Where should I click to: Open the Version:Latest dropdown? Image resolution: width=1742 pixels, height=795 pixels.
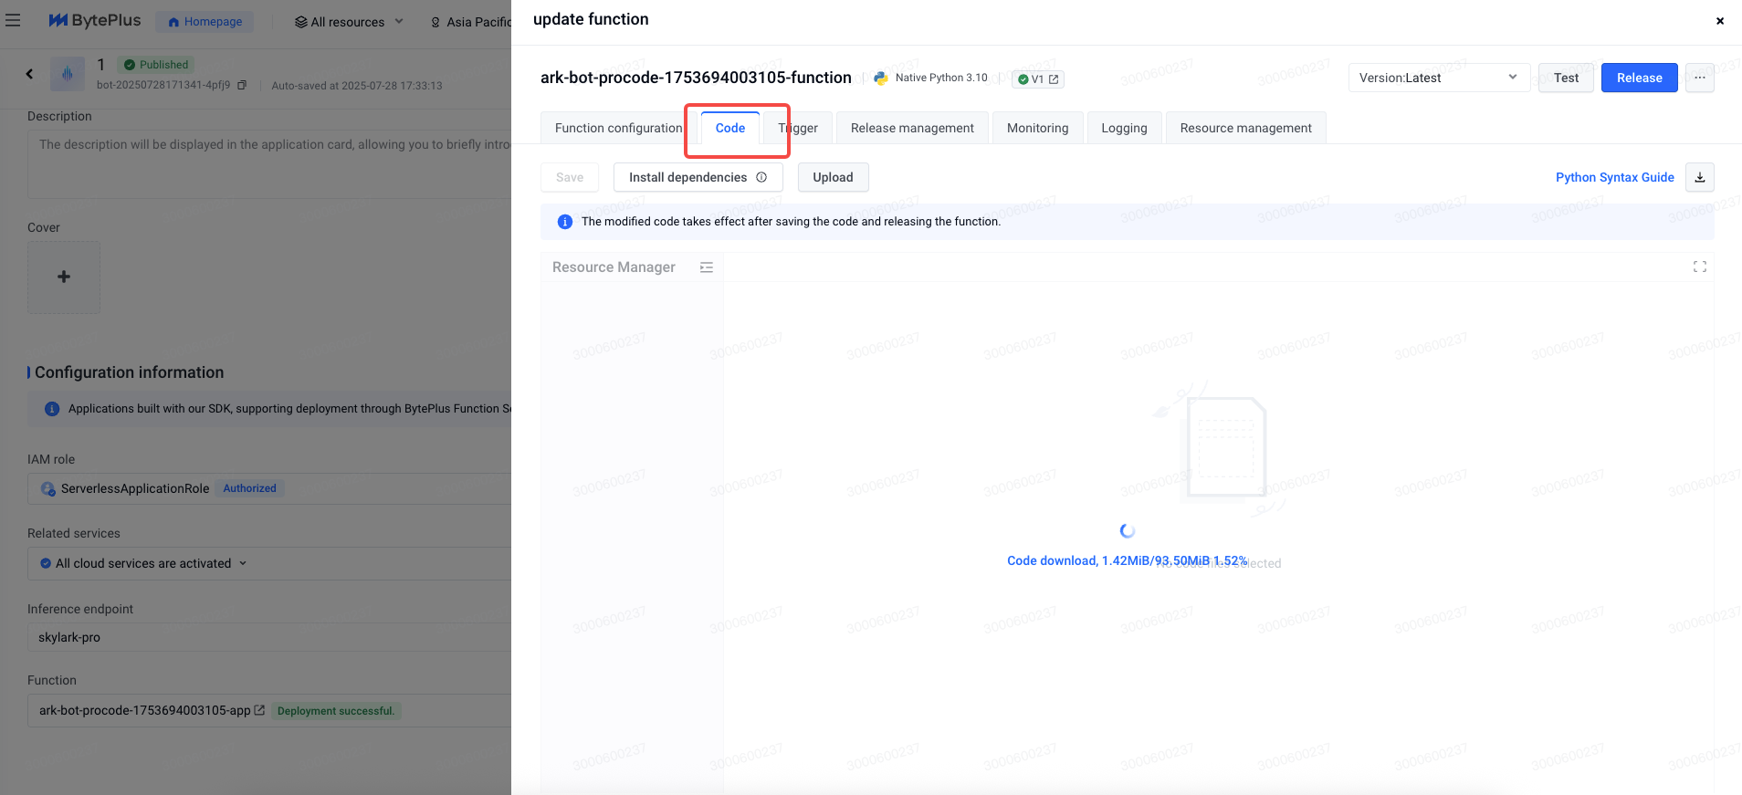[x=1439, y=78]
